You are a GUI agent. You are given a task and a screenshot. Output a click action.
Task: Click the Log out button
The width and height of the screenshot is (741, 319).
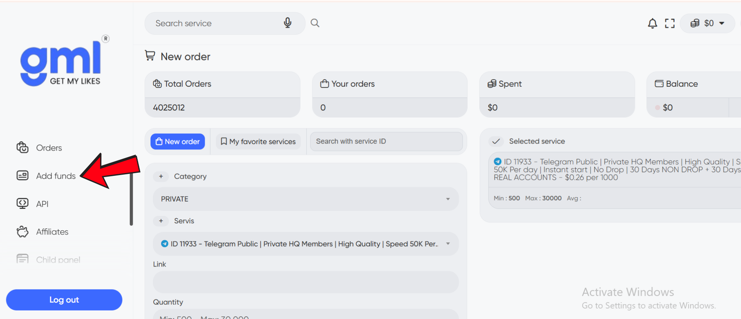[x=64, y=300]
